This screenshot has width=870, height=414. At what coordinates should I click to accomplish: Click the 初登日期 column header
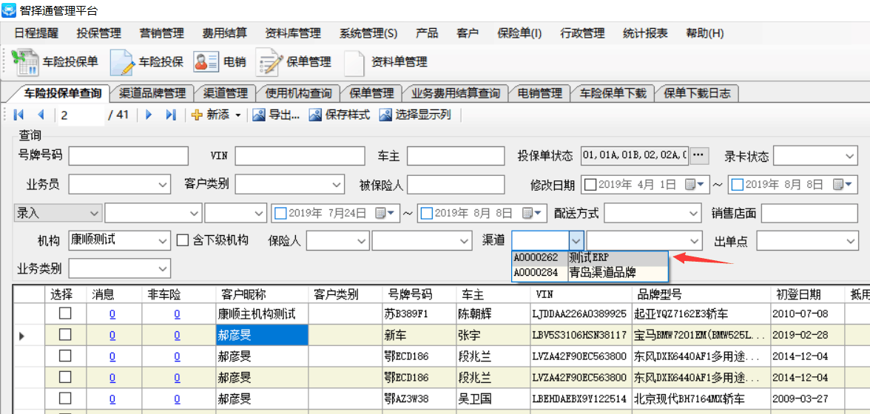coord(807,293)
